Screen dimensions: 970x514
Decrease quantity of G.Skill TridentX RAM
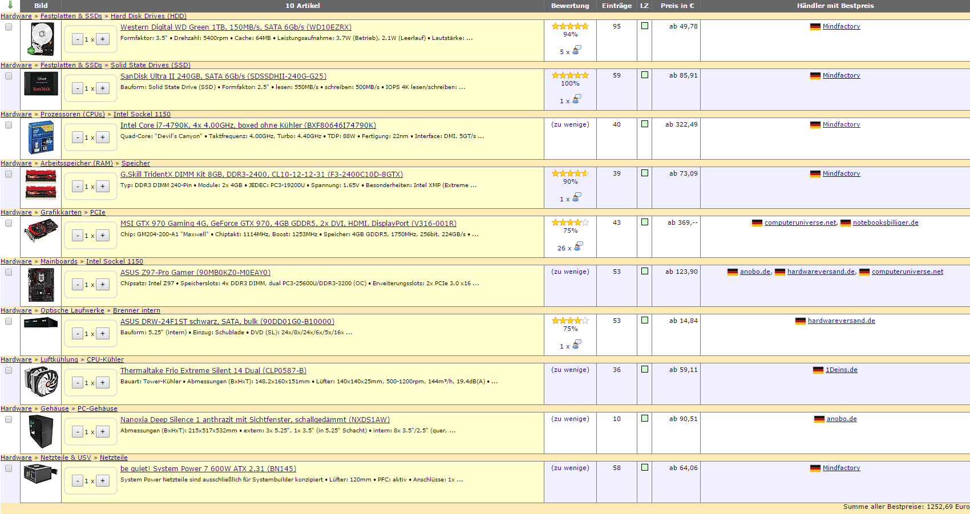(78, 187)
